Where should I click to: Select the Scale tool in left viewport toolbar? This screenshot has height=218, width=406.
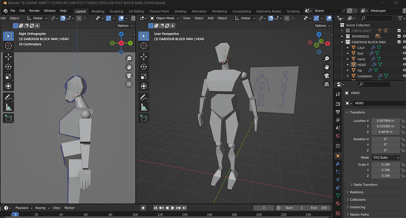pyautogui.click(x=8, y=76)
